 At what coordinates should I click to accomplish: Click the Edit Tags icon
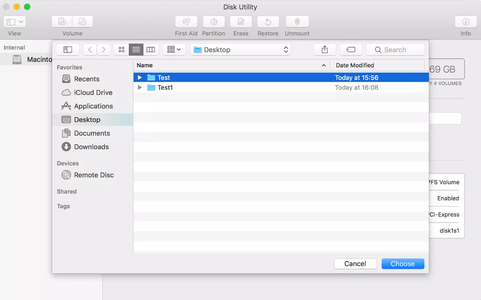pyautogui.click(x=351, y=50)
